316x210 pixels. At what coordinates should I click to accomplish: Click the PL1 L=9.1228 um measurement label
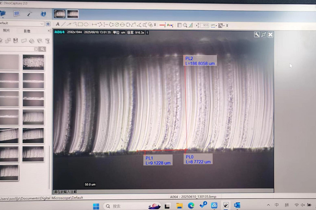[158, 160]
